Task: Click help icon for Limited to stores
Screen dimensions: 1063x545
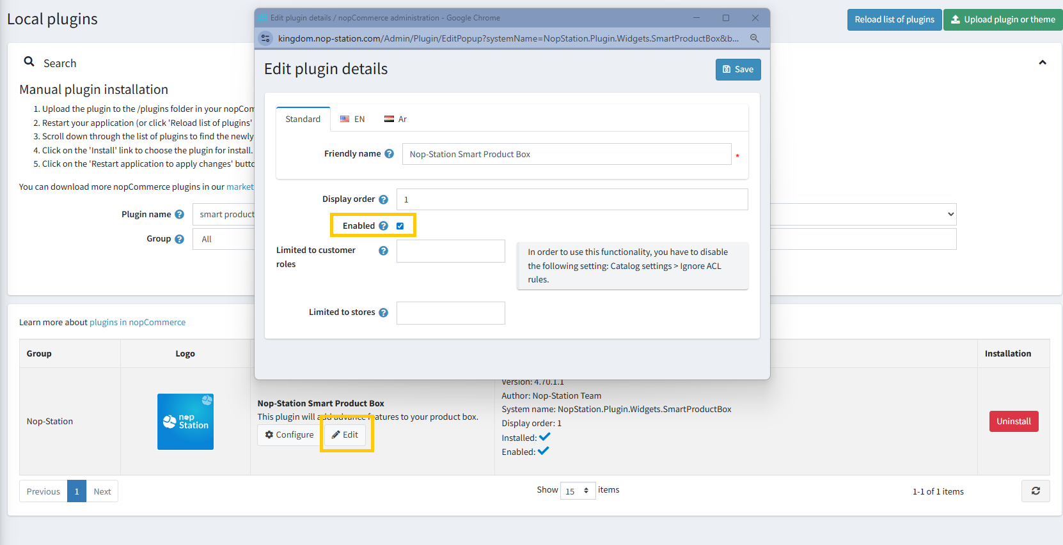Action: click(x=383, y=312)
